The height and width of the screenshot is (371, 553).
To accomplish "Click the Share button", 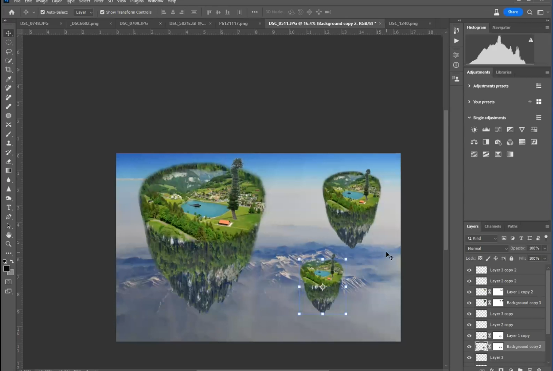I will coord(513,12).
